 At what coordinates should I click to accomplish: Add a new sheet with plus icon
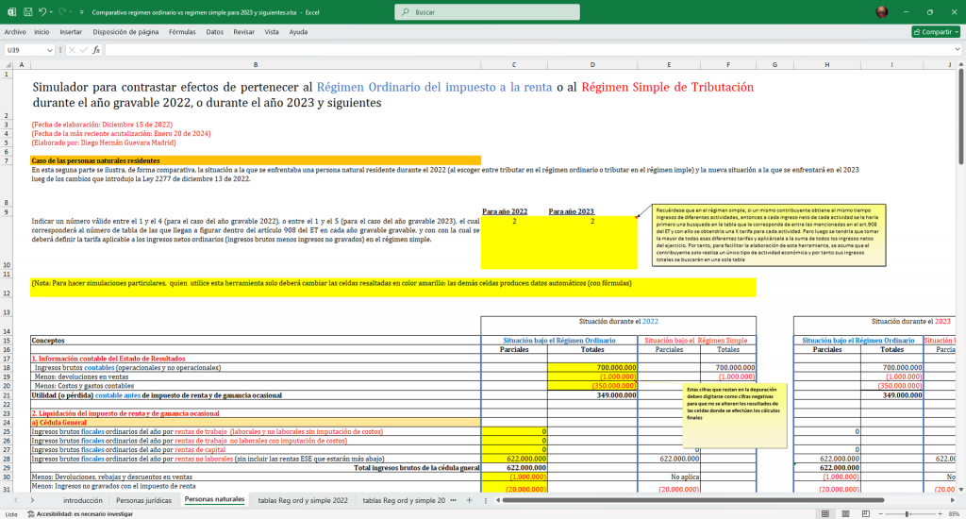469,500
